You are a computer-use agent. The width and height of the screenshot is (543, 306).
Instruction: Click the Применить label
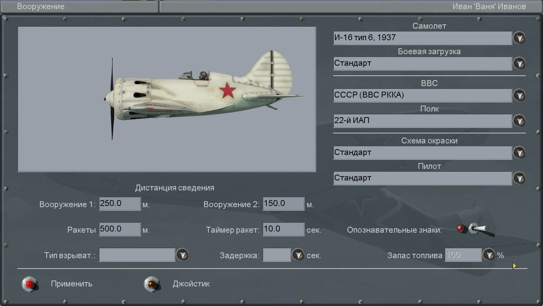(x=71, y=284)
